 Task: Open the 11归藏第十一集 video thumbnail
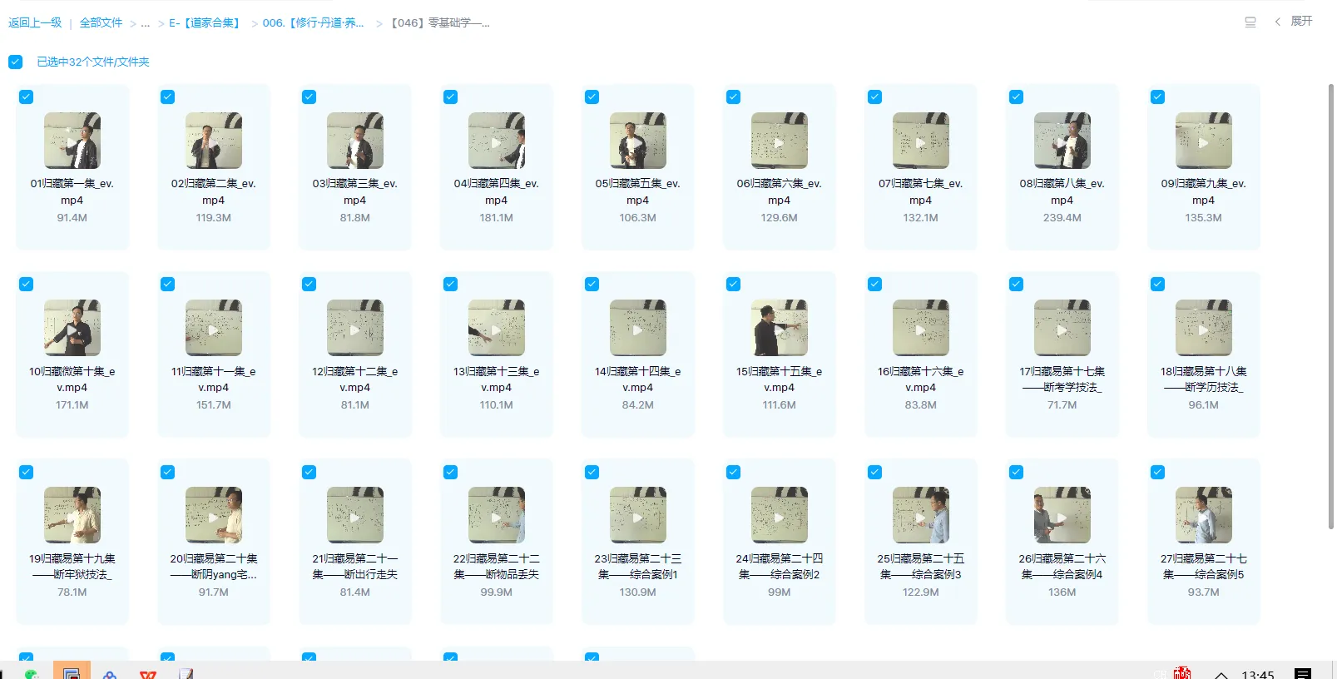214,328
